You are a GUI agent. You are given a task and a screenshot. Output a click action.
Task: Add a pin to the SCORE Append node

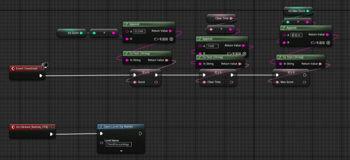(x=171, y=39)
